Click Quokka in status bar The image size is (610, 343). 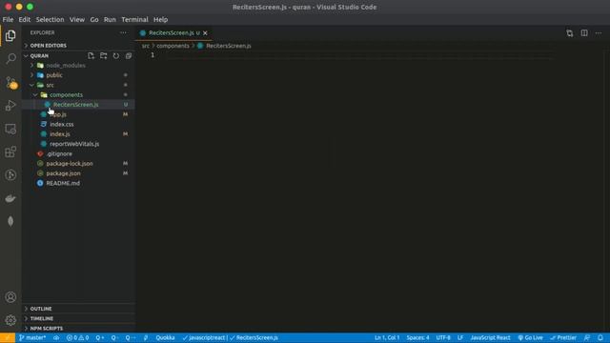point(165,337)
